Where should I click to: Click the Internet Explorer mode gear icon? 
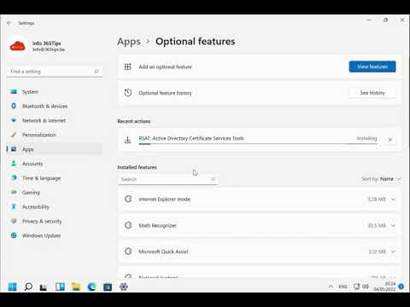point(128,199)
